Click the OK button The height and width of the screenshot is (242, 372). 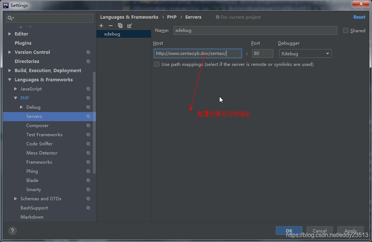[x=289, y=231]
